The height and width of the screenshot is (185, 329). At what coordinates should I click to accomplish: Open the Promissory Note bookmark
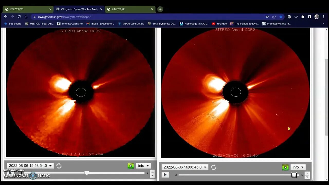tap(277, 24)
